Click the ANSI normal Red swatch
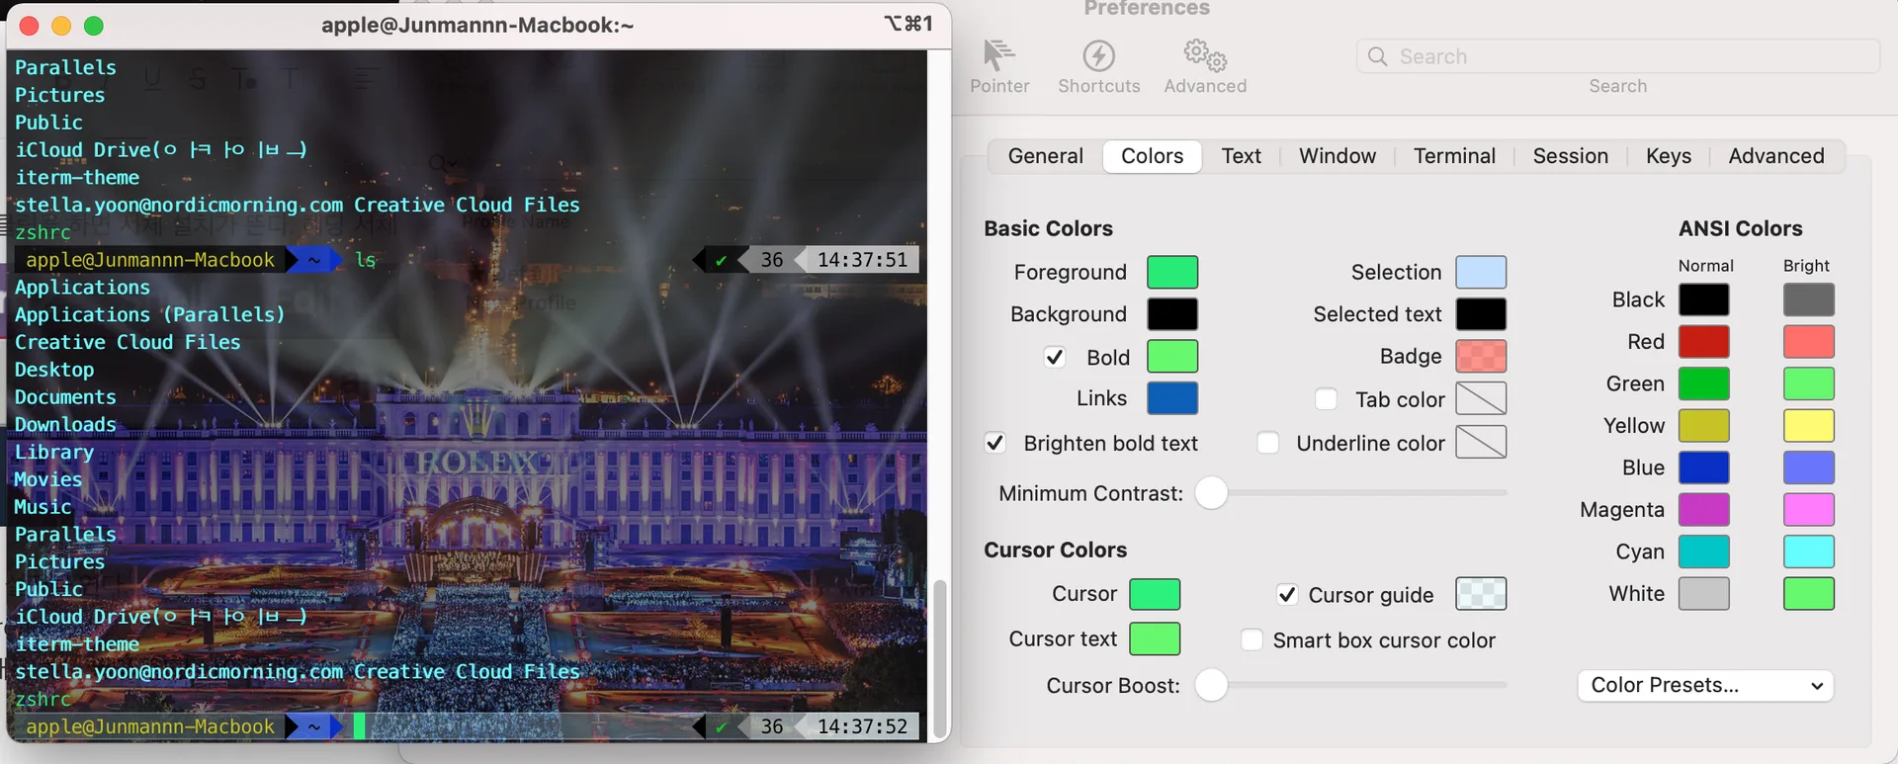Screen dimensions: 1898x764 tap(1704, 342)
